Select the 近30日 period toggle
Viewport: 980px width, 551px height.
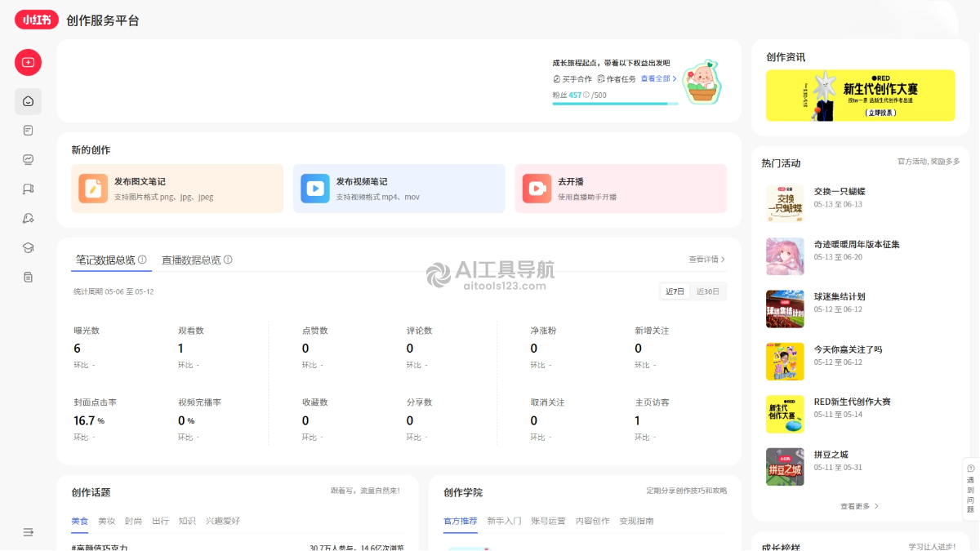point(708,291)
